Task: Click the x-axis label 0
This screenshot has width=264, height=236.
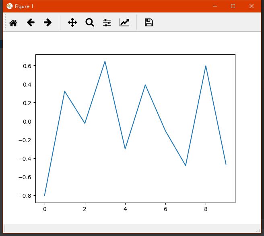Action: (x=45, y=209)
